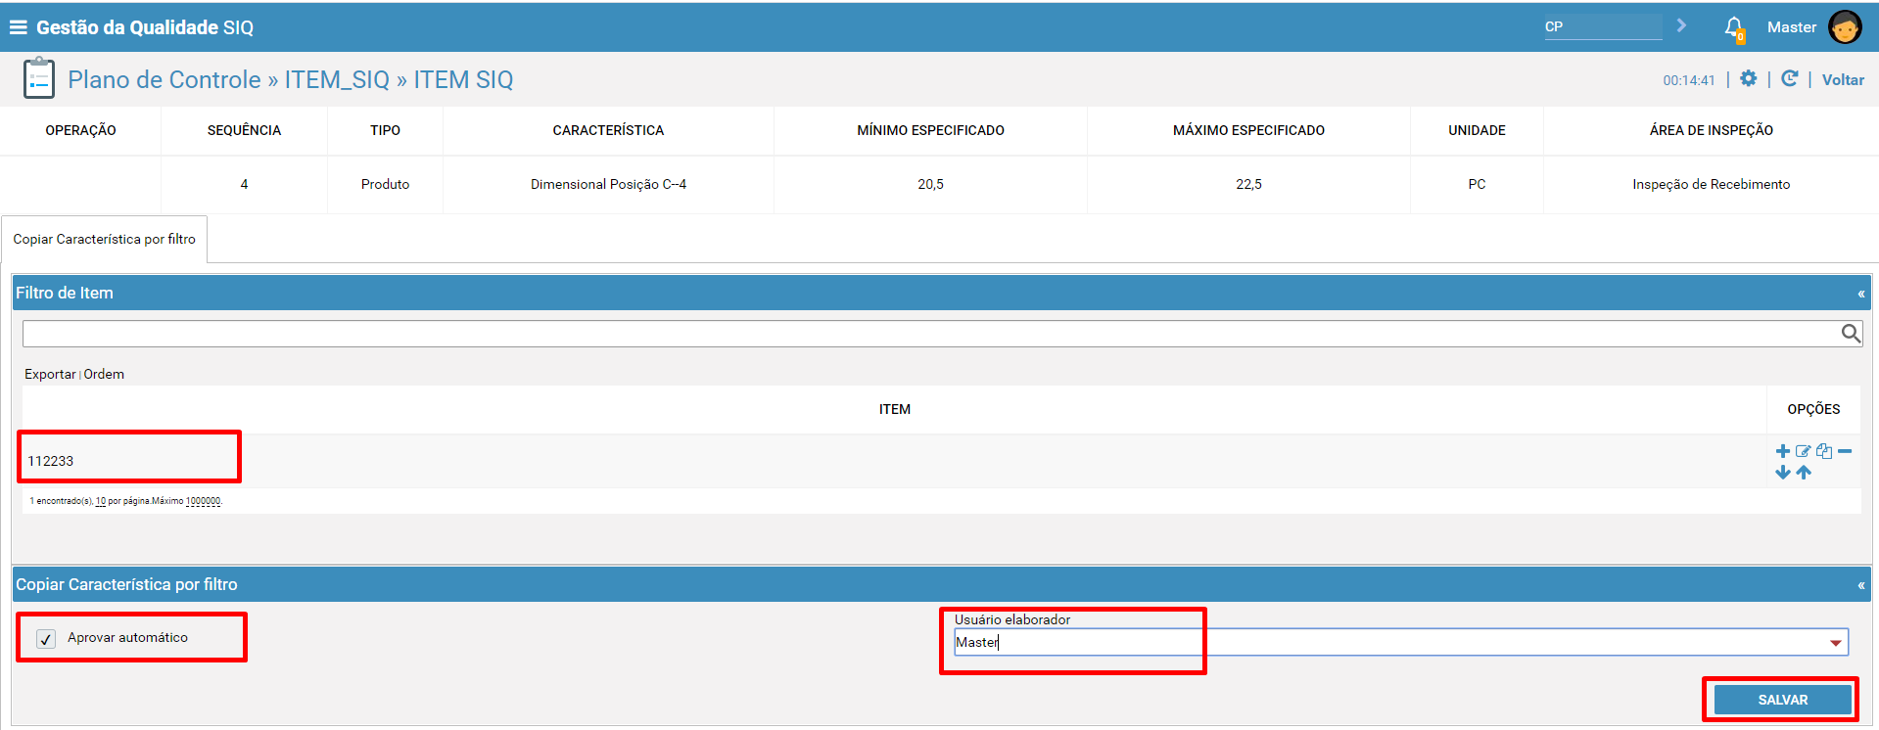Open the Master user avatar
The width and height of the screenshot is (1879, 730).
click(1845, 27)
